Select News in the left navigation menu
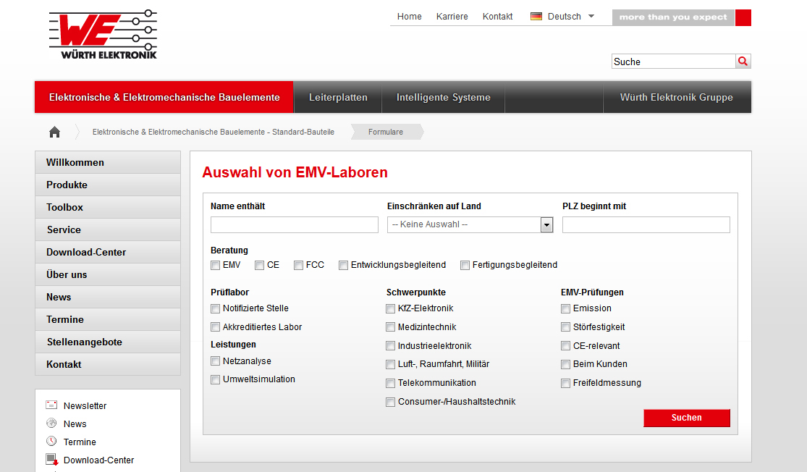 (x=108, y=297)
